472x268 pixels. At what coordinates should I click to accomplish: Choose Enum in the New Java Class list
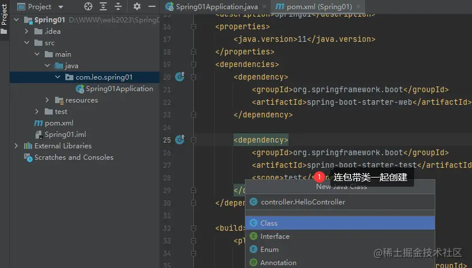(340, 249)
